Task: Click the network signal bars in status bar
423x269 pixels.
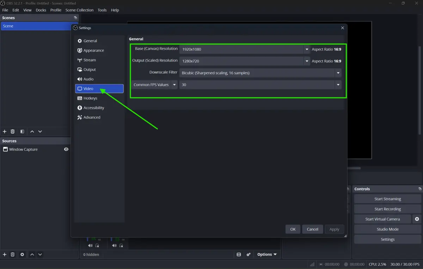Action: pyautogui.click(x=312, y=264)
